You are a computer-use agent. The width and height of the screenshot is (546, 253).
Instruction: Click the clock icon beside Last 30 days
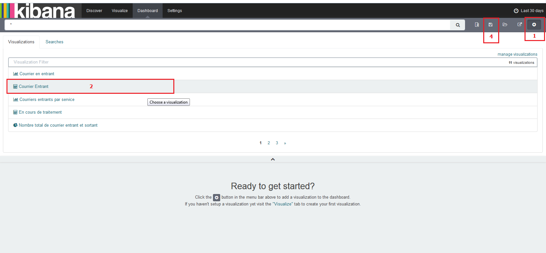(516, 11)
